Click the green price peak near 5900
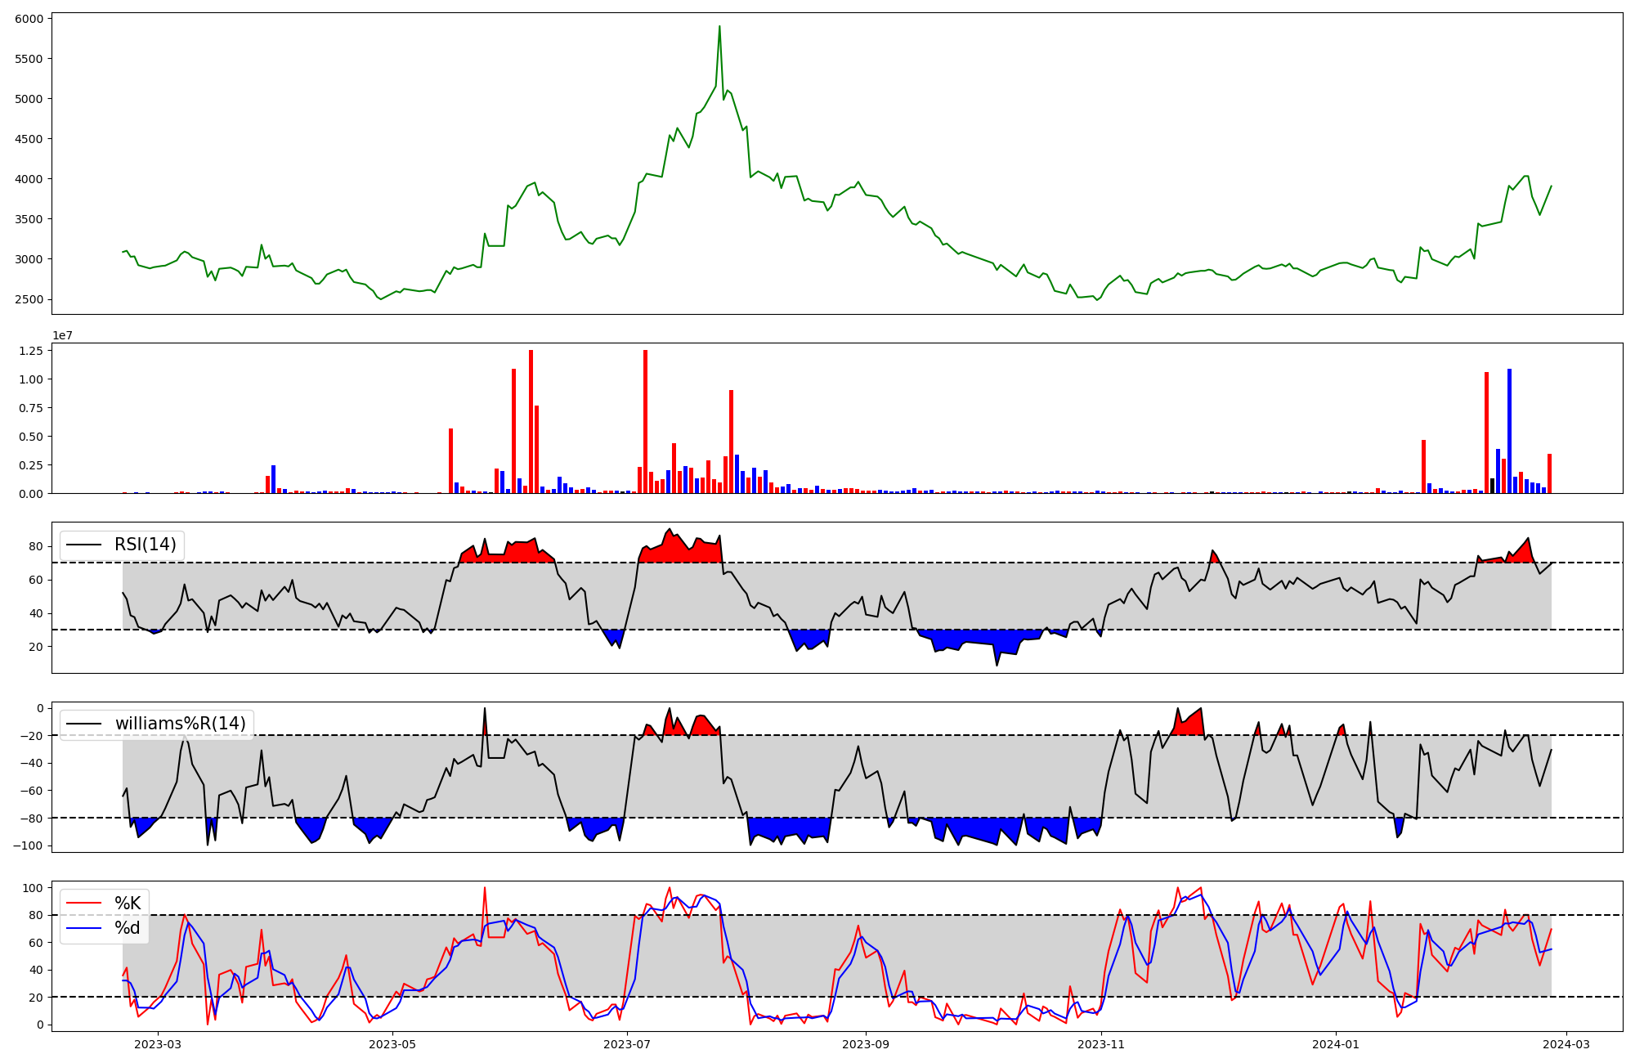 pos(719,27)
